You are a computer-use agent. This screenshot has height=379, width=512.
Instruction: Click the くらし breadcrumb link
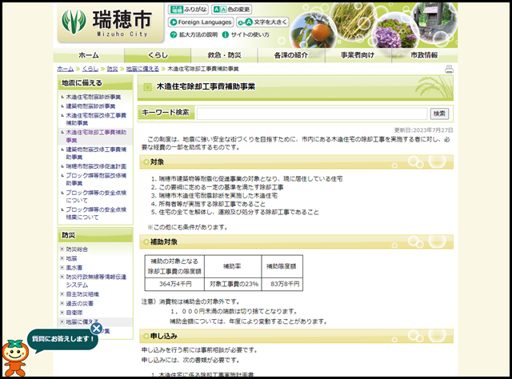(90, 70)
